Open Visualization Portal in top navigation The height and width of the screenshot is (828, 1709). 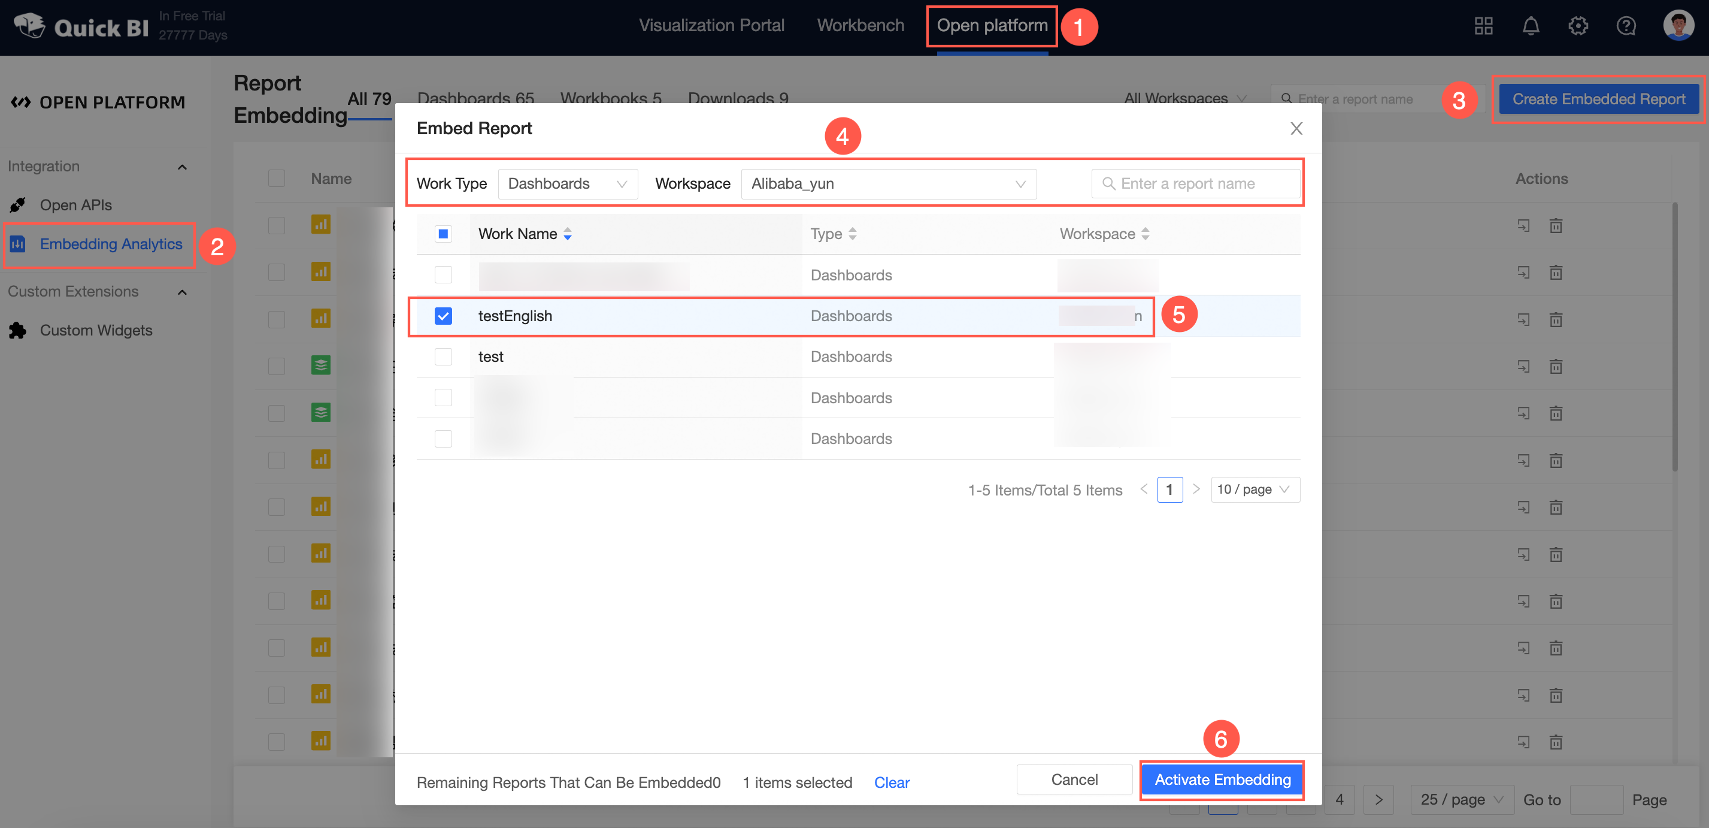pyautogui.click(x=711, y=26)
